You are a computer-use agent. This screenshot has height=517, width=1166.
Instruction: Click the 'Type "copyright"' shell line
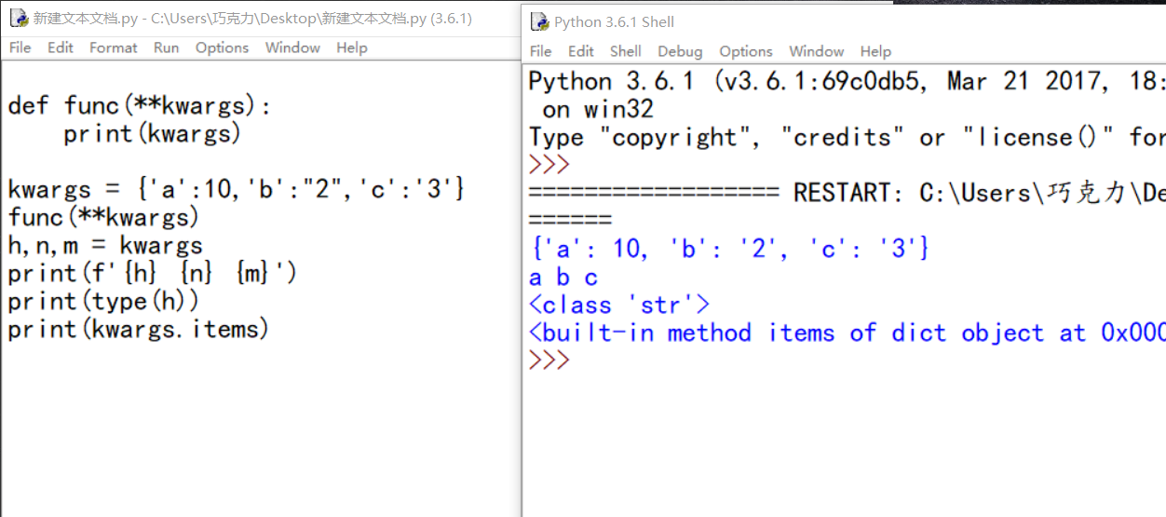click(x=847, y=137)
